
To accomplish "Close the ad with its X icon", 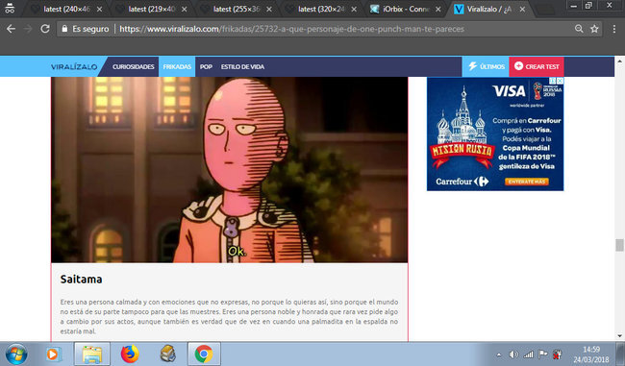I will click(560, 81).
